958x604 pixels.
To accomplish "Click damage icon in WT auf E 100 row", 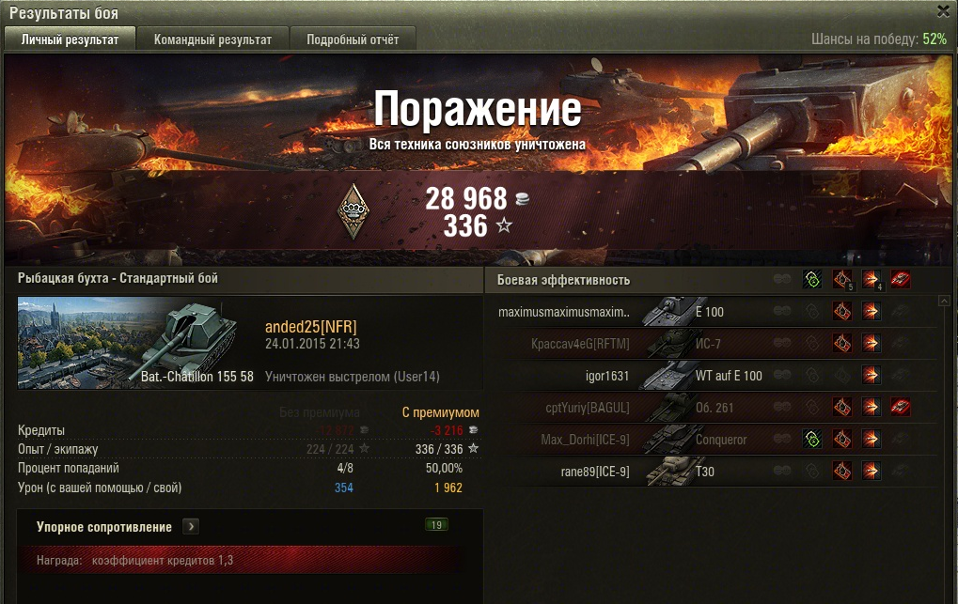I will pyautogui.click(x=872, y=375).
